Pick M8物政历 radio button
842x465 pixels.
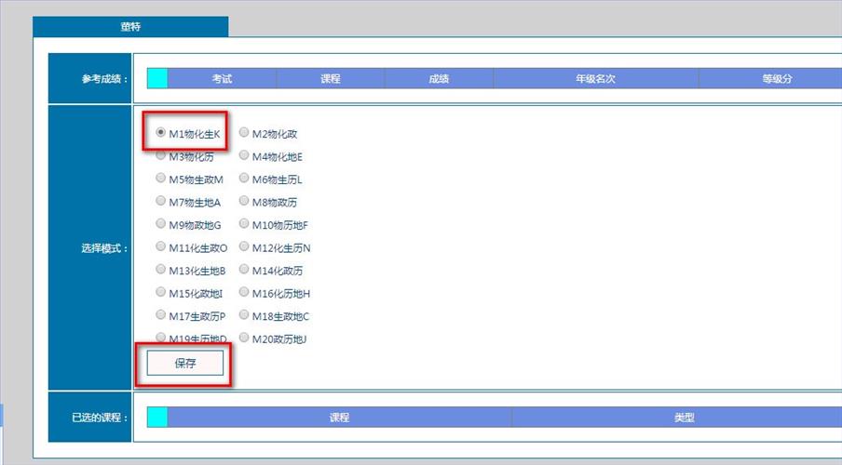pyautogui.click(x=244, y=202)
